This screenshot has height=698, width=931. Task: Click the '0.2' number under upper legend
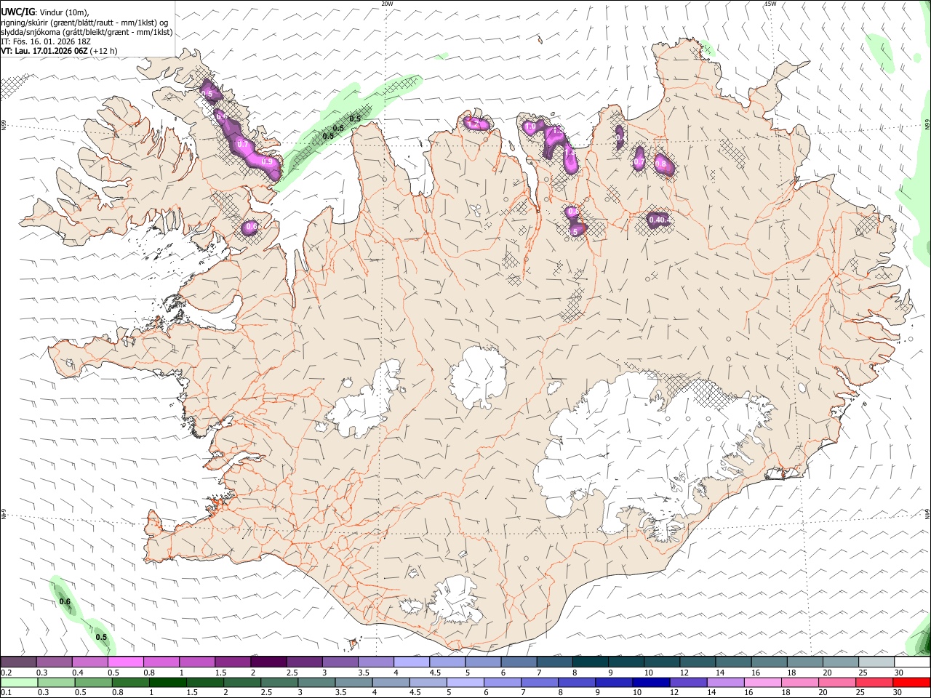pyautogui.click(x=7, y=673)
